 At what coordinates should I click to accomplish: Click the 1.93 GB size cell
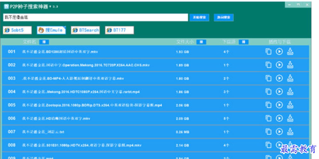point(182,52)
